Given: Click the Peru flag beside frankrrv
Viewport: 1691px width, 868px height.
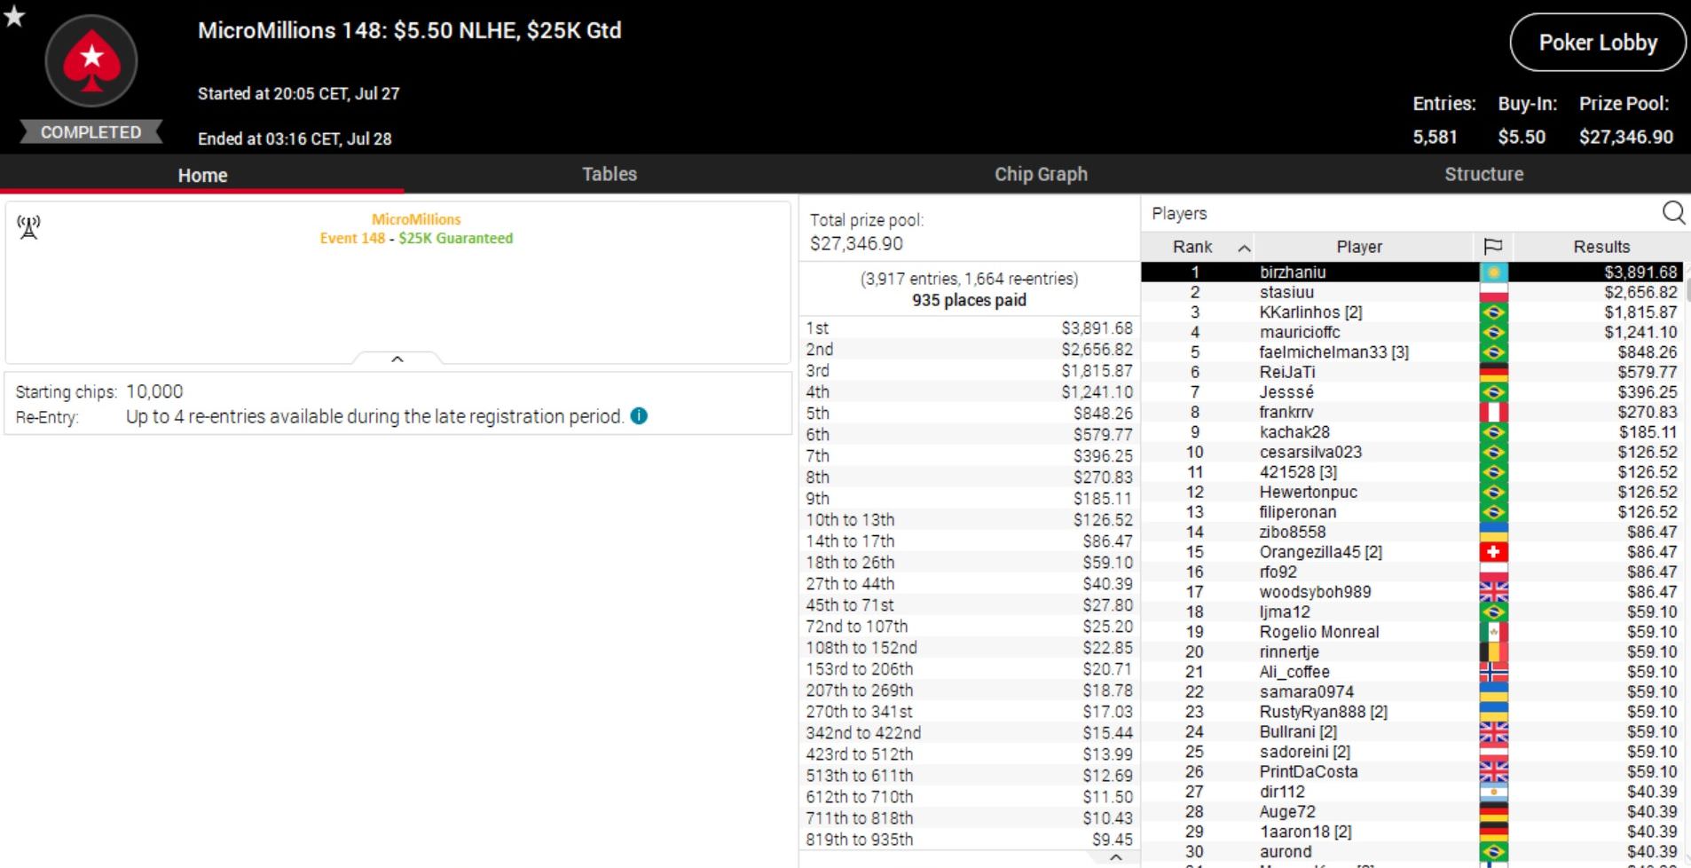Looking at the screenshot, I should pos(1493,412).
